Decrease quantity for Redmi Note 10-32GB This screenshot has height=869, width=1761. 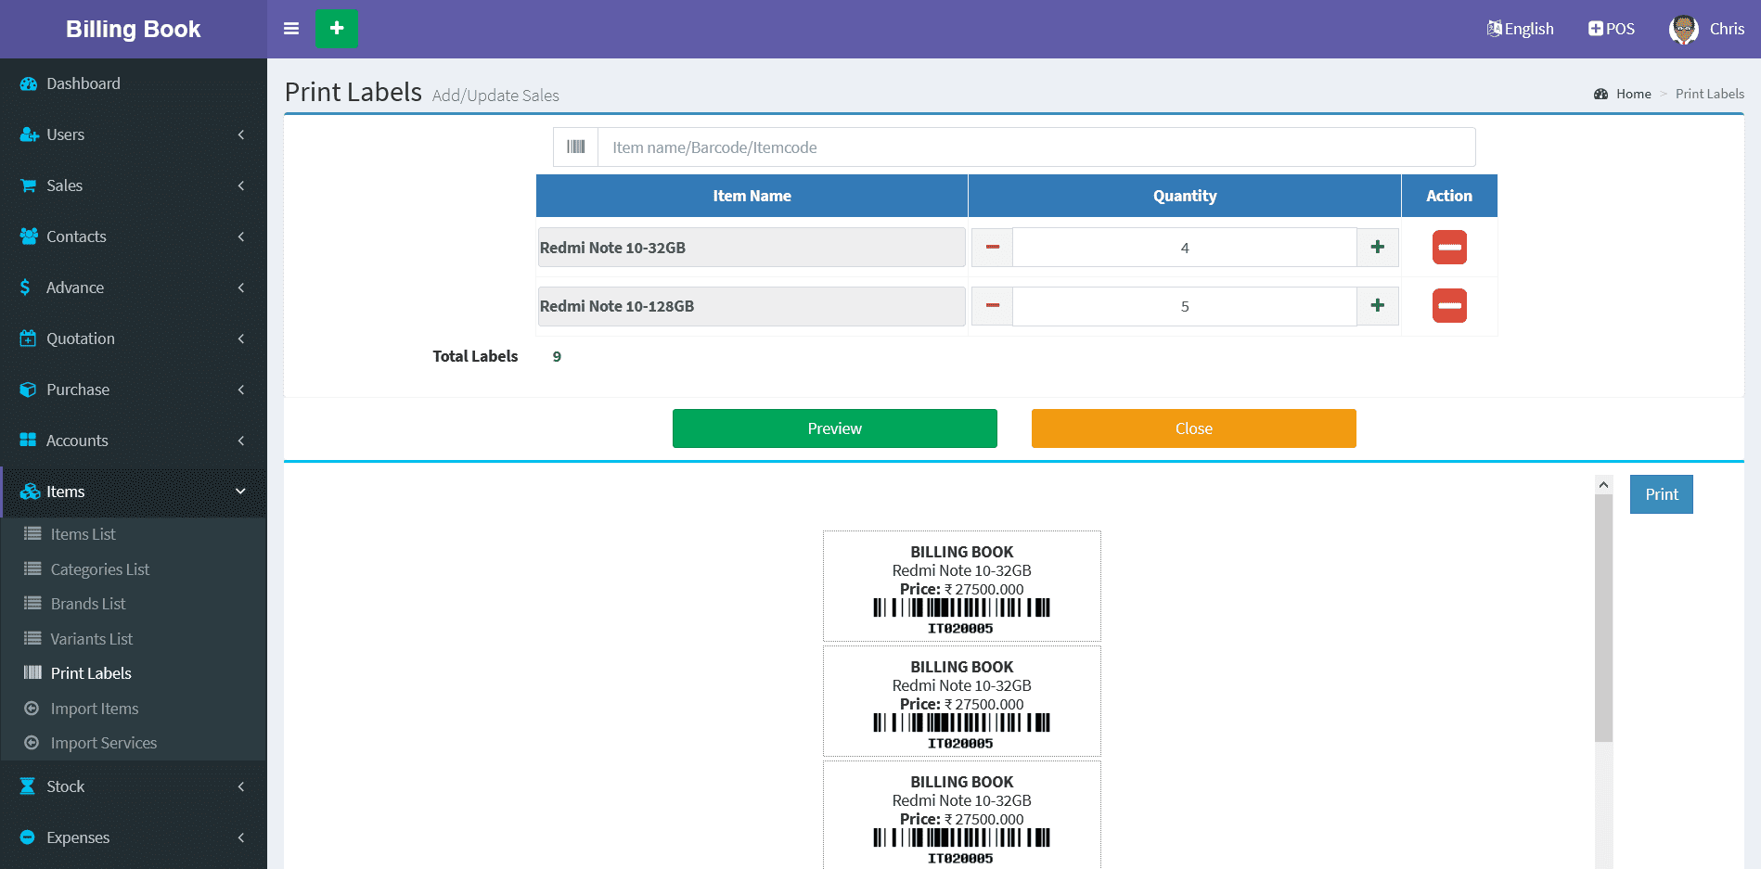(992, 248)
